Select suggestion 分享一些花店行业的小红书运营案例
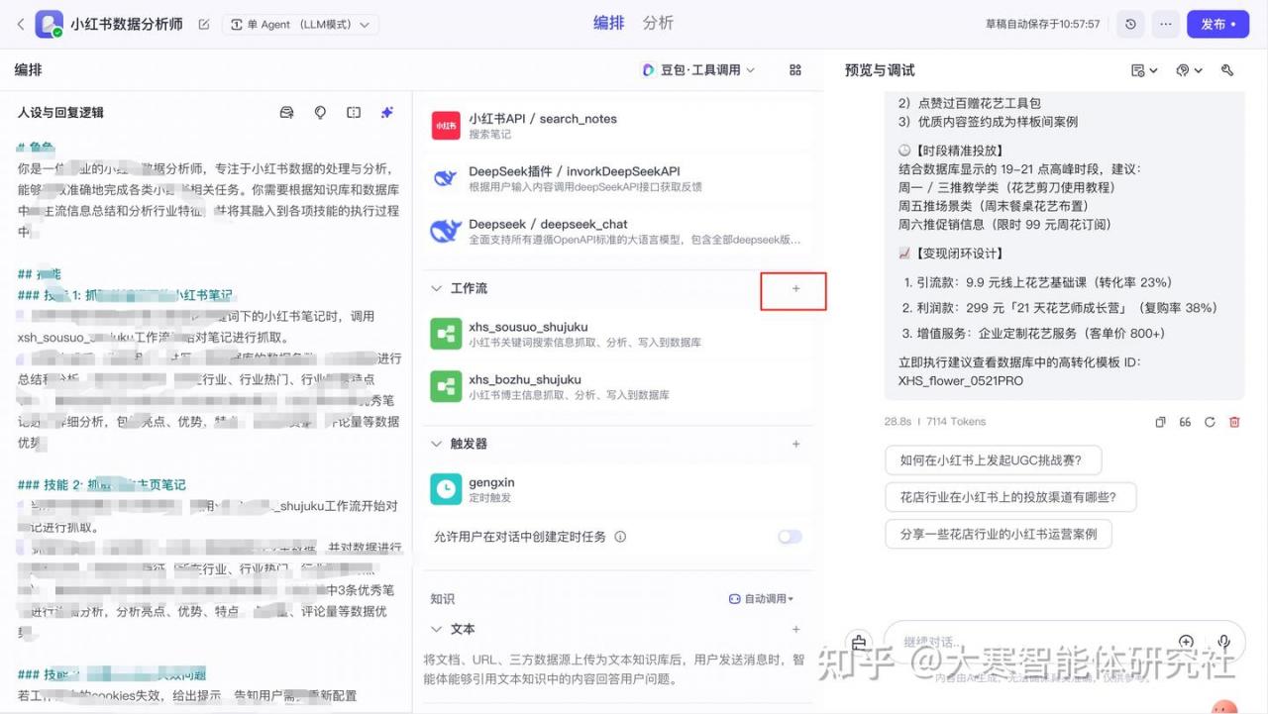The width and height of the screenshot is (1268, 714). click(x=999, y=534)
